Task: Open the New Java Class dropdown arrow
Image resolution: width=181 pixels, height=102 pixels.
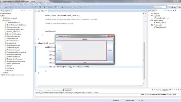Action: click(x=53, y=7)
